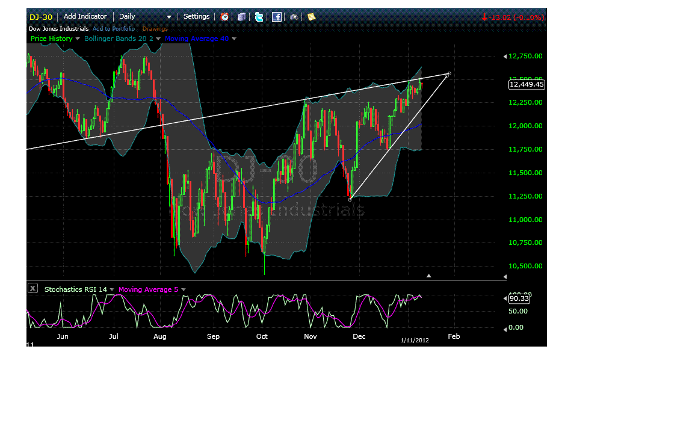Expand the Price History dropdown arrow
695x432 pixels.
click(78, 39)
